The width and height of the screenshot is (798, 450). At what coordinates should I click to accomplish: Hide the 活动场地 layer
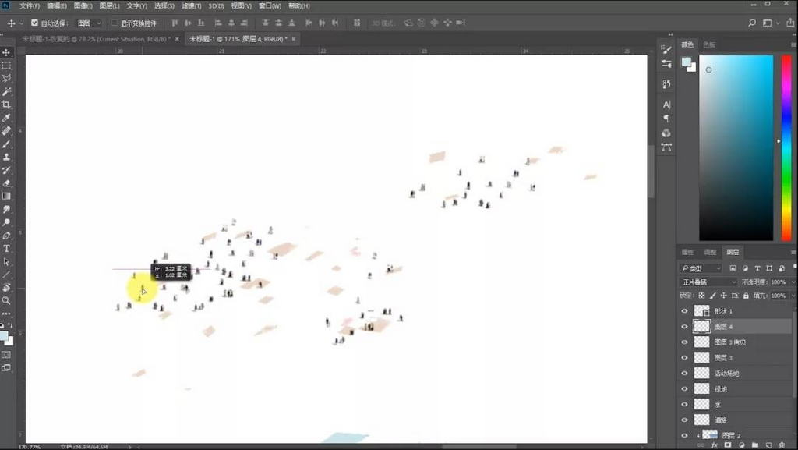(684, 373)
